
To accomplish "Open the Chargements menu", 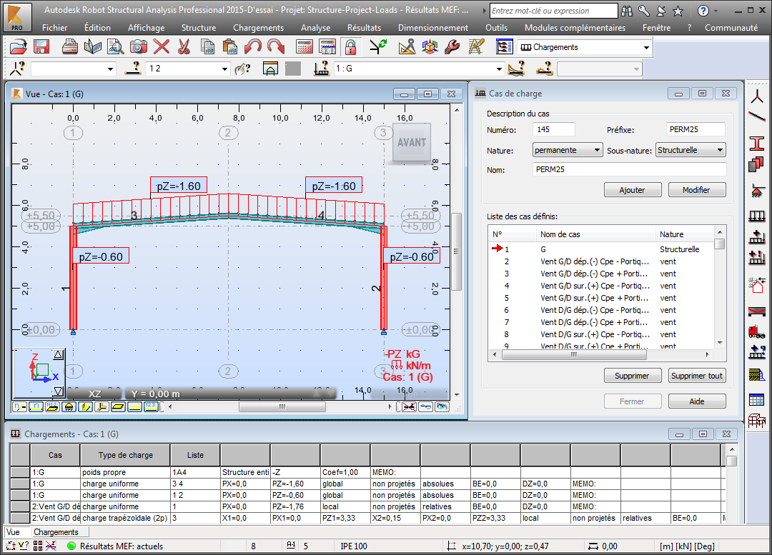I will 258,28.
